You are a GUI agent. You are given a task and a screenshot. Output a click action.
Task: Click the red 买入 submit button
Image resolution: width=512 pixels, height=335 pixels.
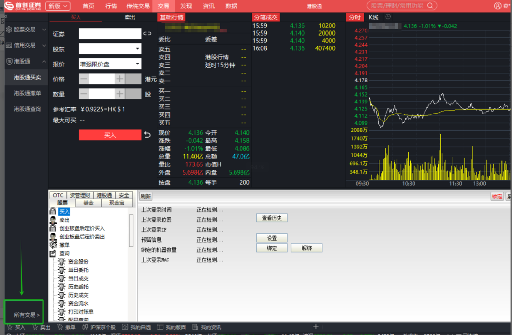coord(110,135)
